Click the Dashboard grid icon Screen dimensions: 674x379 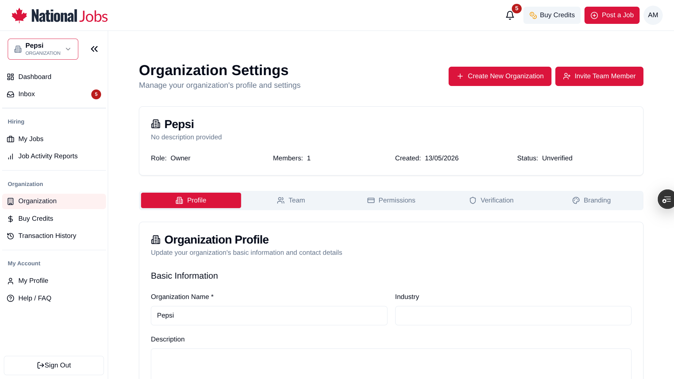point(11,77)
